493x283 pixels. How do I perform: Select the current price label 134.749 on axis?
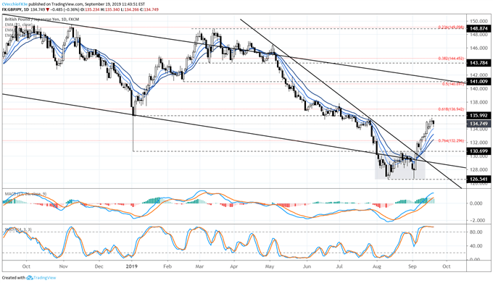coord(478,124)
